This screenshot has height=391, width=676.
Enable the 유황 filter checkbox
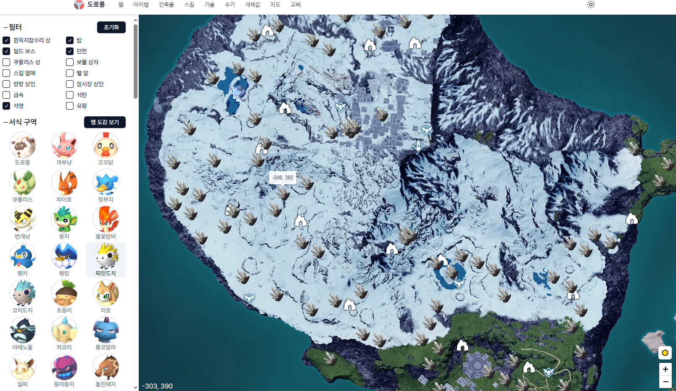click(70, 106)
